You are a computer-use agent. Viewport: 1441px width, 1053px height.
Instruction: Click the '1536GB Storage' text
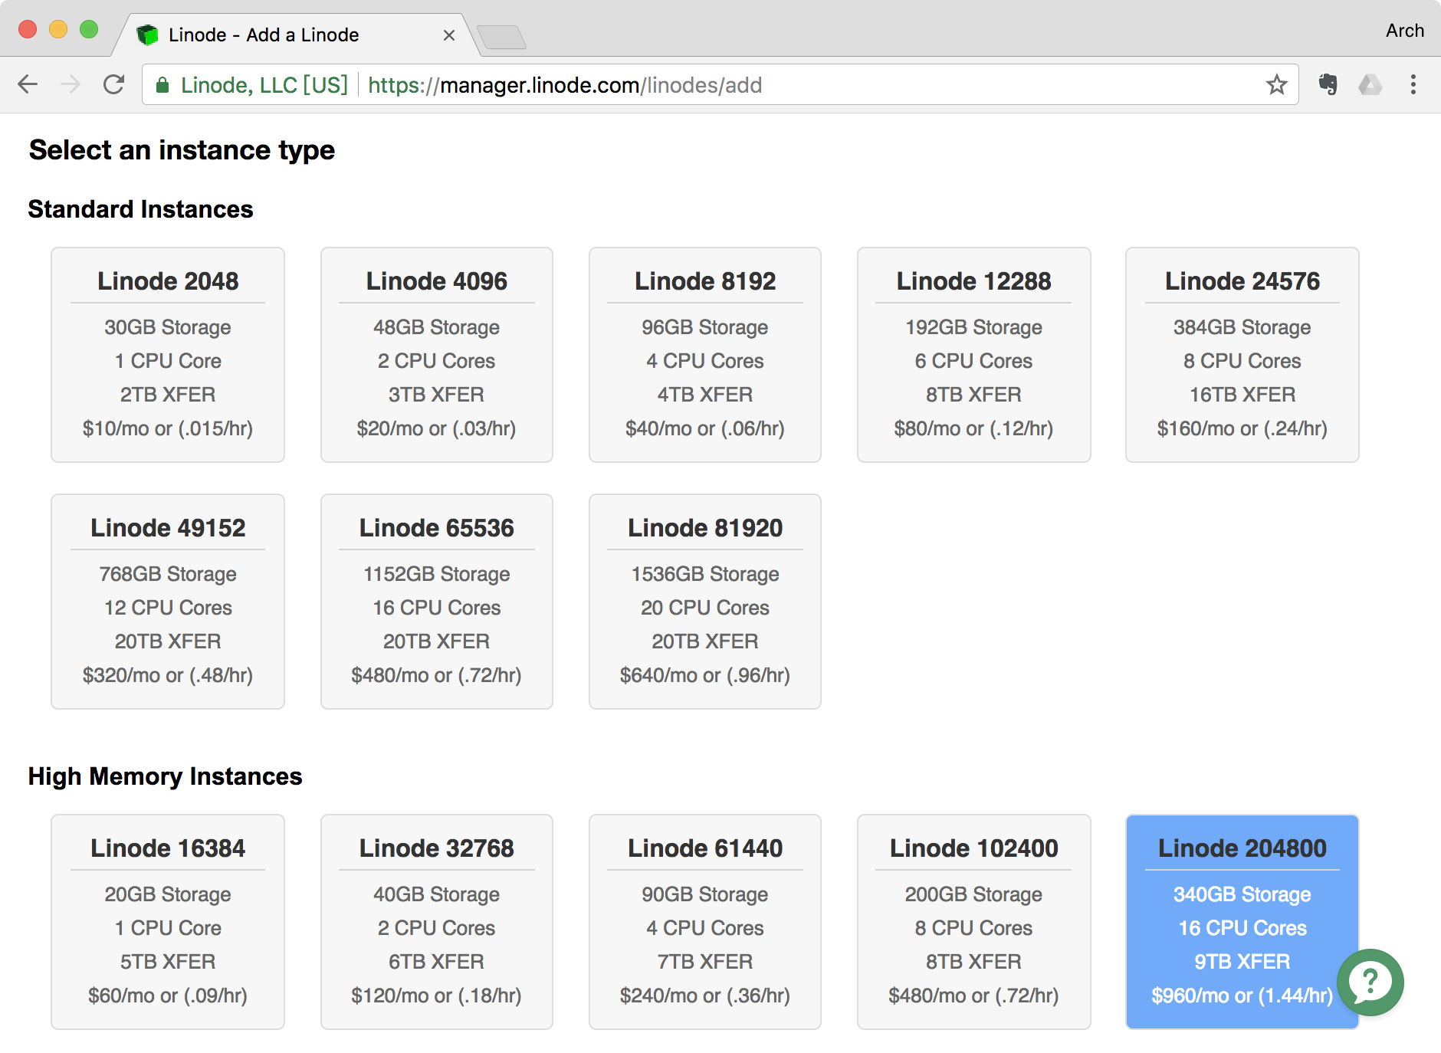(x=705, y=574)
